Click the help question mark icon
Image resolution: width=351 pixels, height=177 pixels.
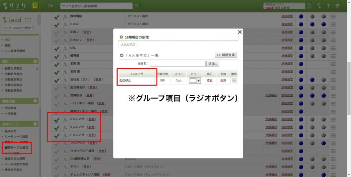pyautogui.click(x=327, y=6)
